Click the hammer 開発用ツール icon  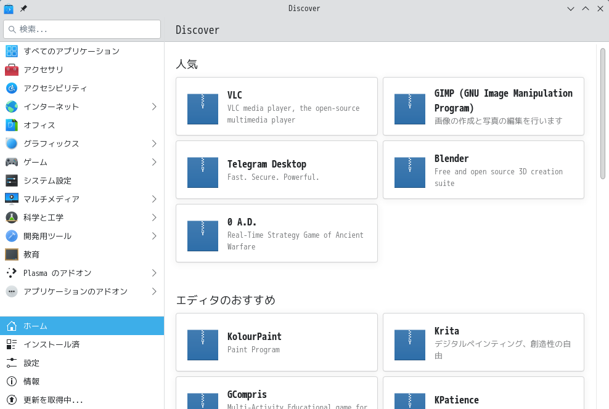pos(12,236)
